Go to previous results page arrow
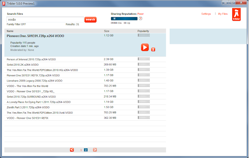This screenshot has height=158, width=249. [72, 150]
